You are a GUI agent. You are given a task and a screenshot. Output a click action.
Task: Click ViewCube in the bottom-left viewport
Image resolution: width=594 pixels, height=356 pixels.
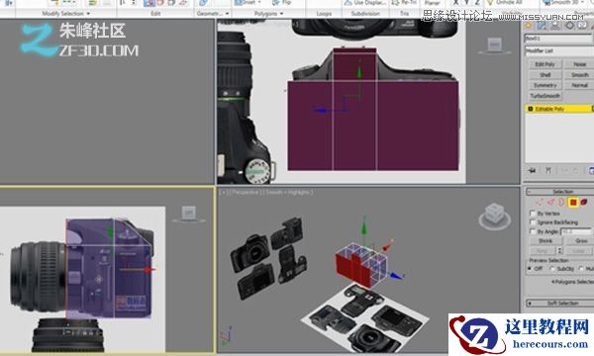(x=188, y=214)
